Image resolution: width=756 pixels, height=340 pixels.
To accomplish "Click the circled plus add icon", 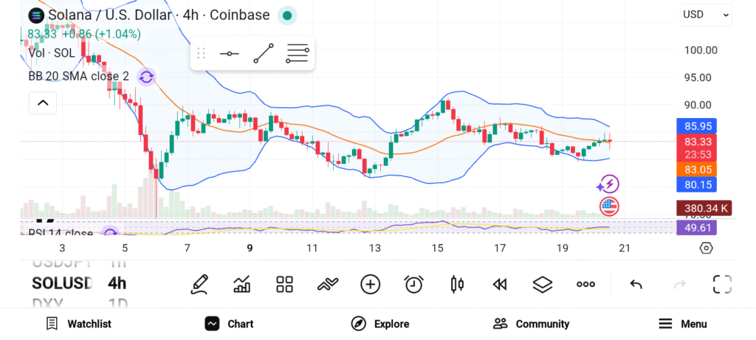I will coord(371,284).
